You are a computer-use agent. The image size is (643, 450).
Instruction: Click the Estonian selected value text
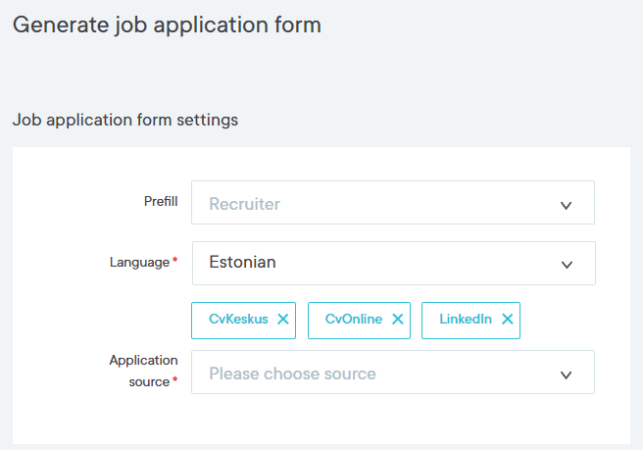tap(242, 263)
